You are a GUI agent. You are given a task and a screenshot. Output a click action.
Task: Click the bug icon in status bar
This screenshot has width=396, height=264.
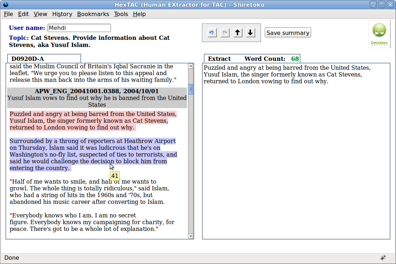383,258
